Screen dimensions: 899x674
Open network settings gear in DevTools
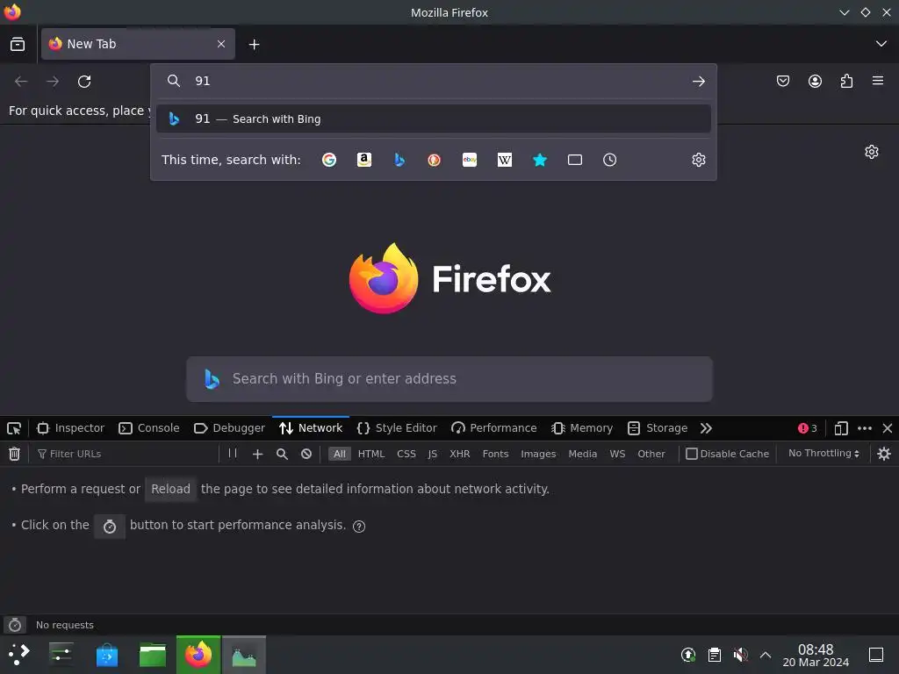(x=884, y=454)
